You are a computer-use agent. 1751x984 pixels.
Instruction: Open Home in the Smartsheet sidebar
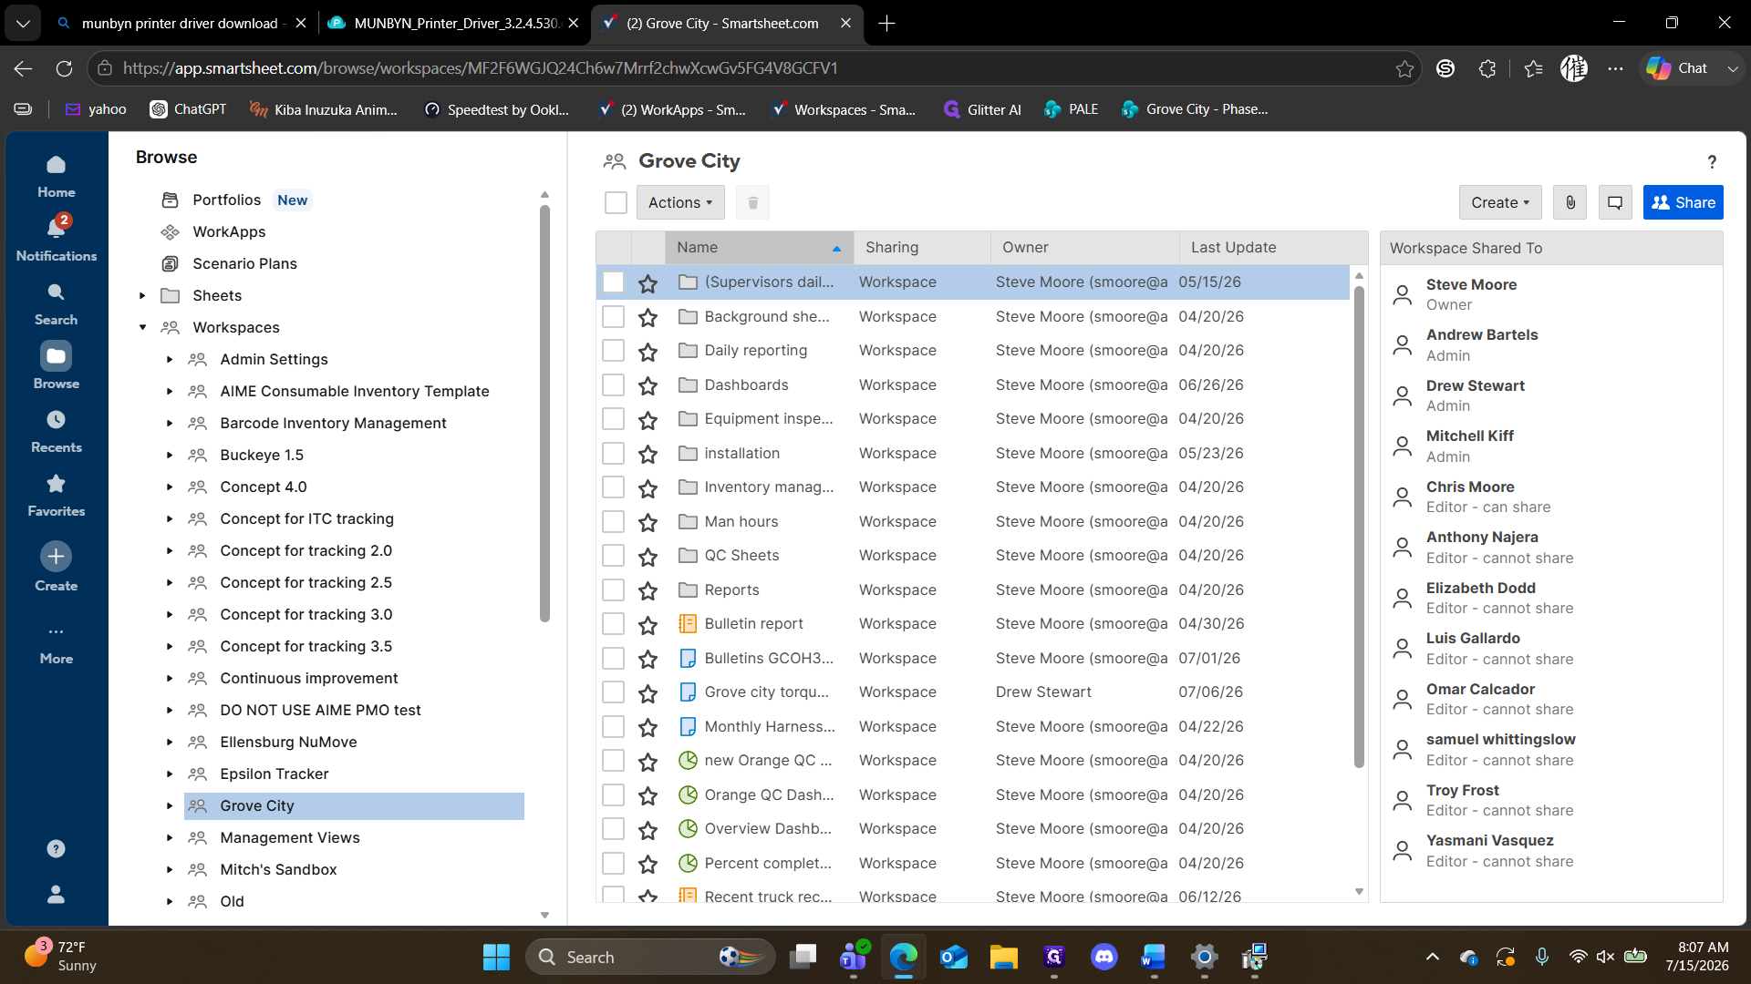click(x=56, y=177)
